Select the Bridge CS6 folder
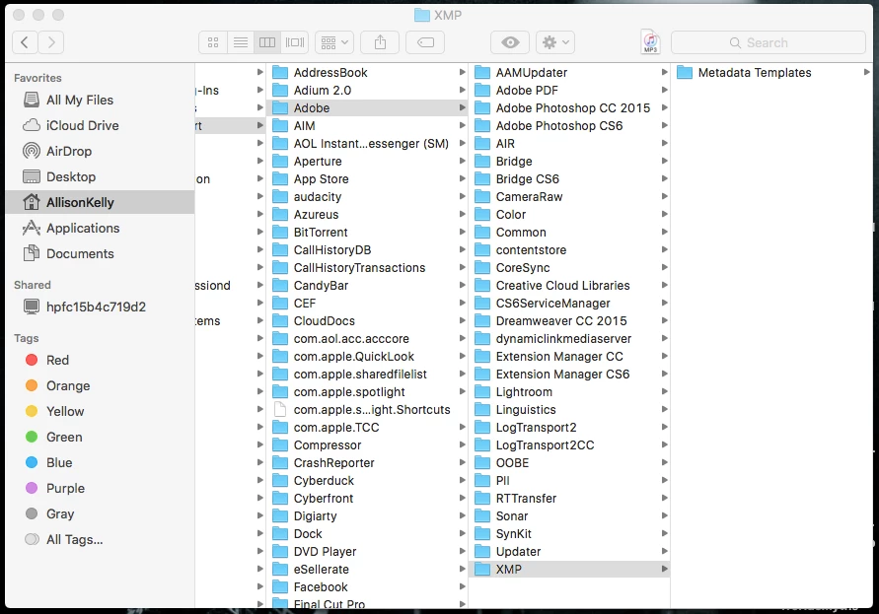Image resolution: width=879 pixels, height=614 pixels. click(569, 179)
